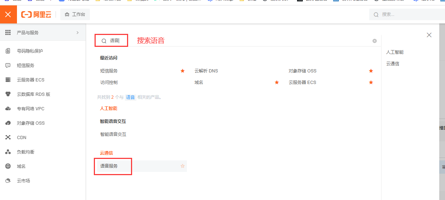Click the CDN network icon
Viewport: 445px width, 200px height.
[8, 138]
